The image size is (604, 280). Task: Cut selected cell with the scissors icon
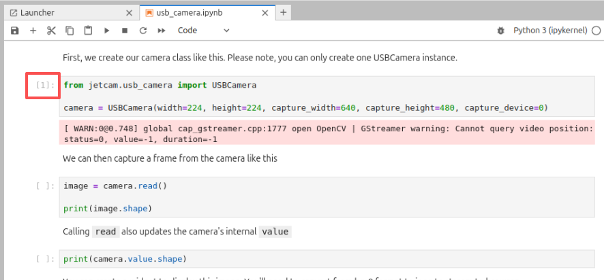pyautogui.click(x=51, y=31)
